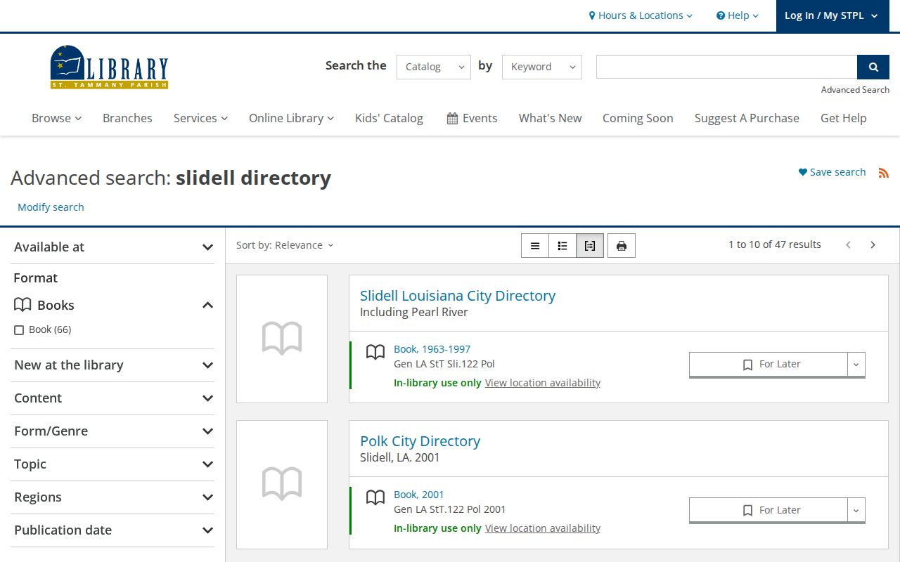900x562 pixels.
Task: Click the magnifying glass search button
Action: point(873,67)
